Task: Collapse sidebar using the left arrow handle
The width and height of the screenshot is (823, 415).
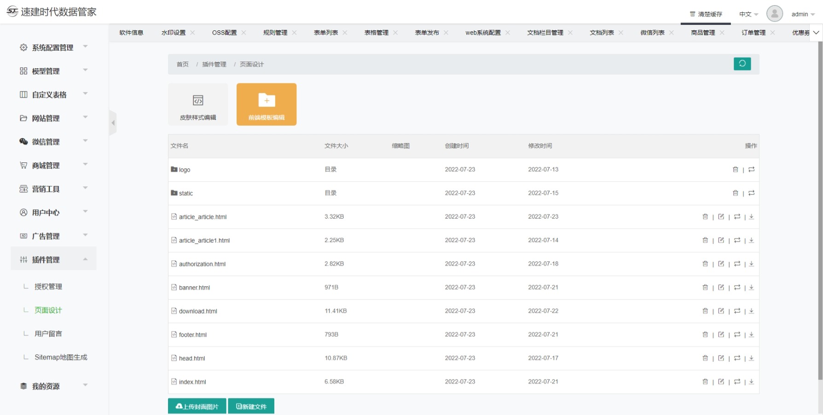Action: click(x=113, y=123)
